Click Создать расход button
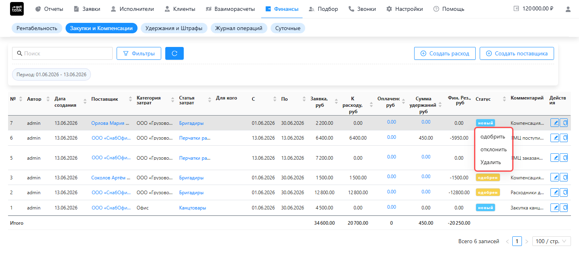The width and height of the screenshot is (579, 254). click(x=445, y=53)
